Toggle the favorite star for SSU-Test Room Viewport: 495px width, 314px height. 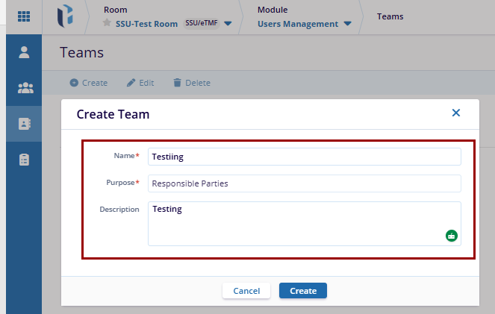click(x=108, y=24)
